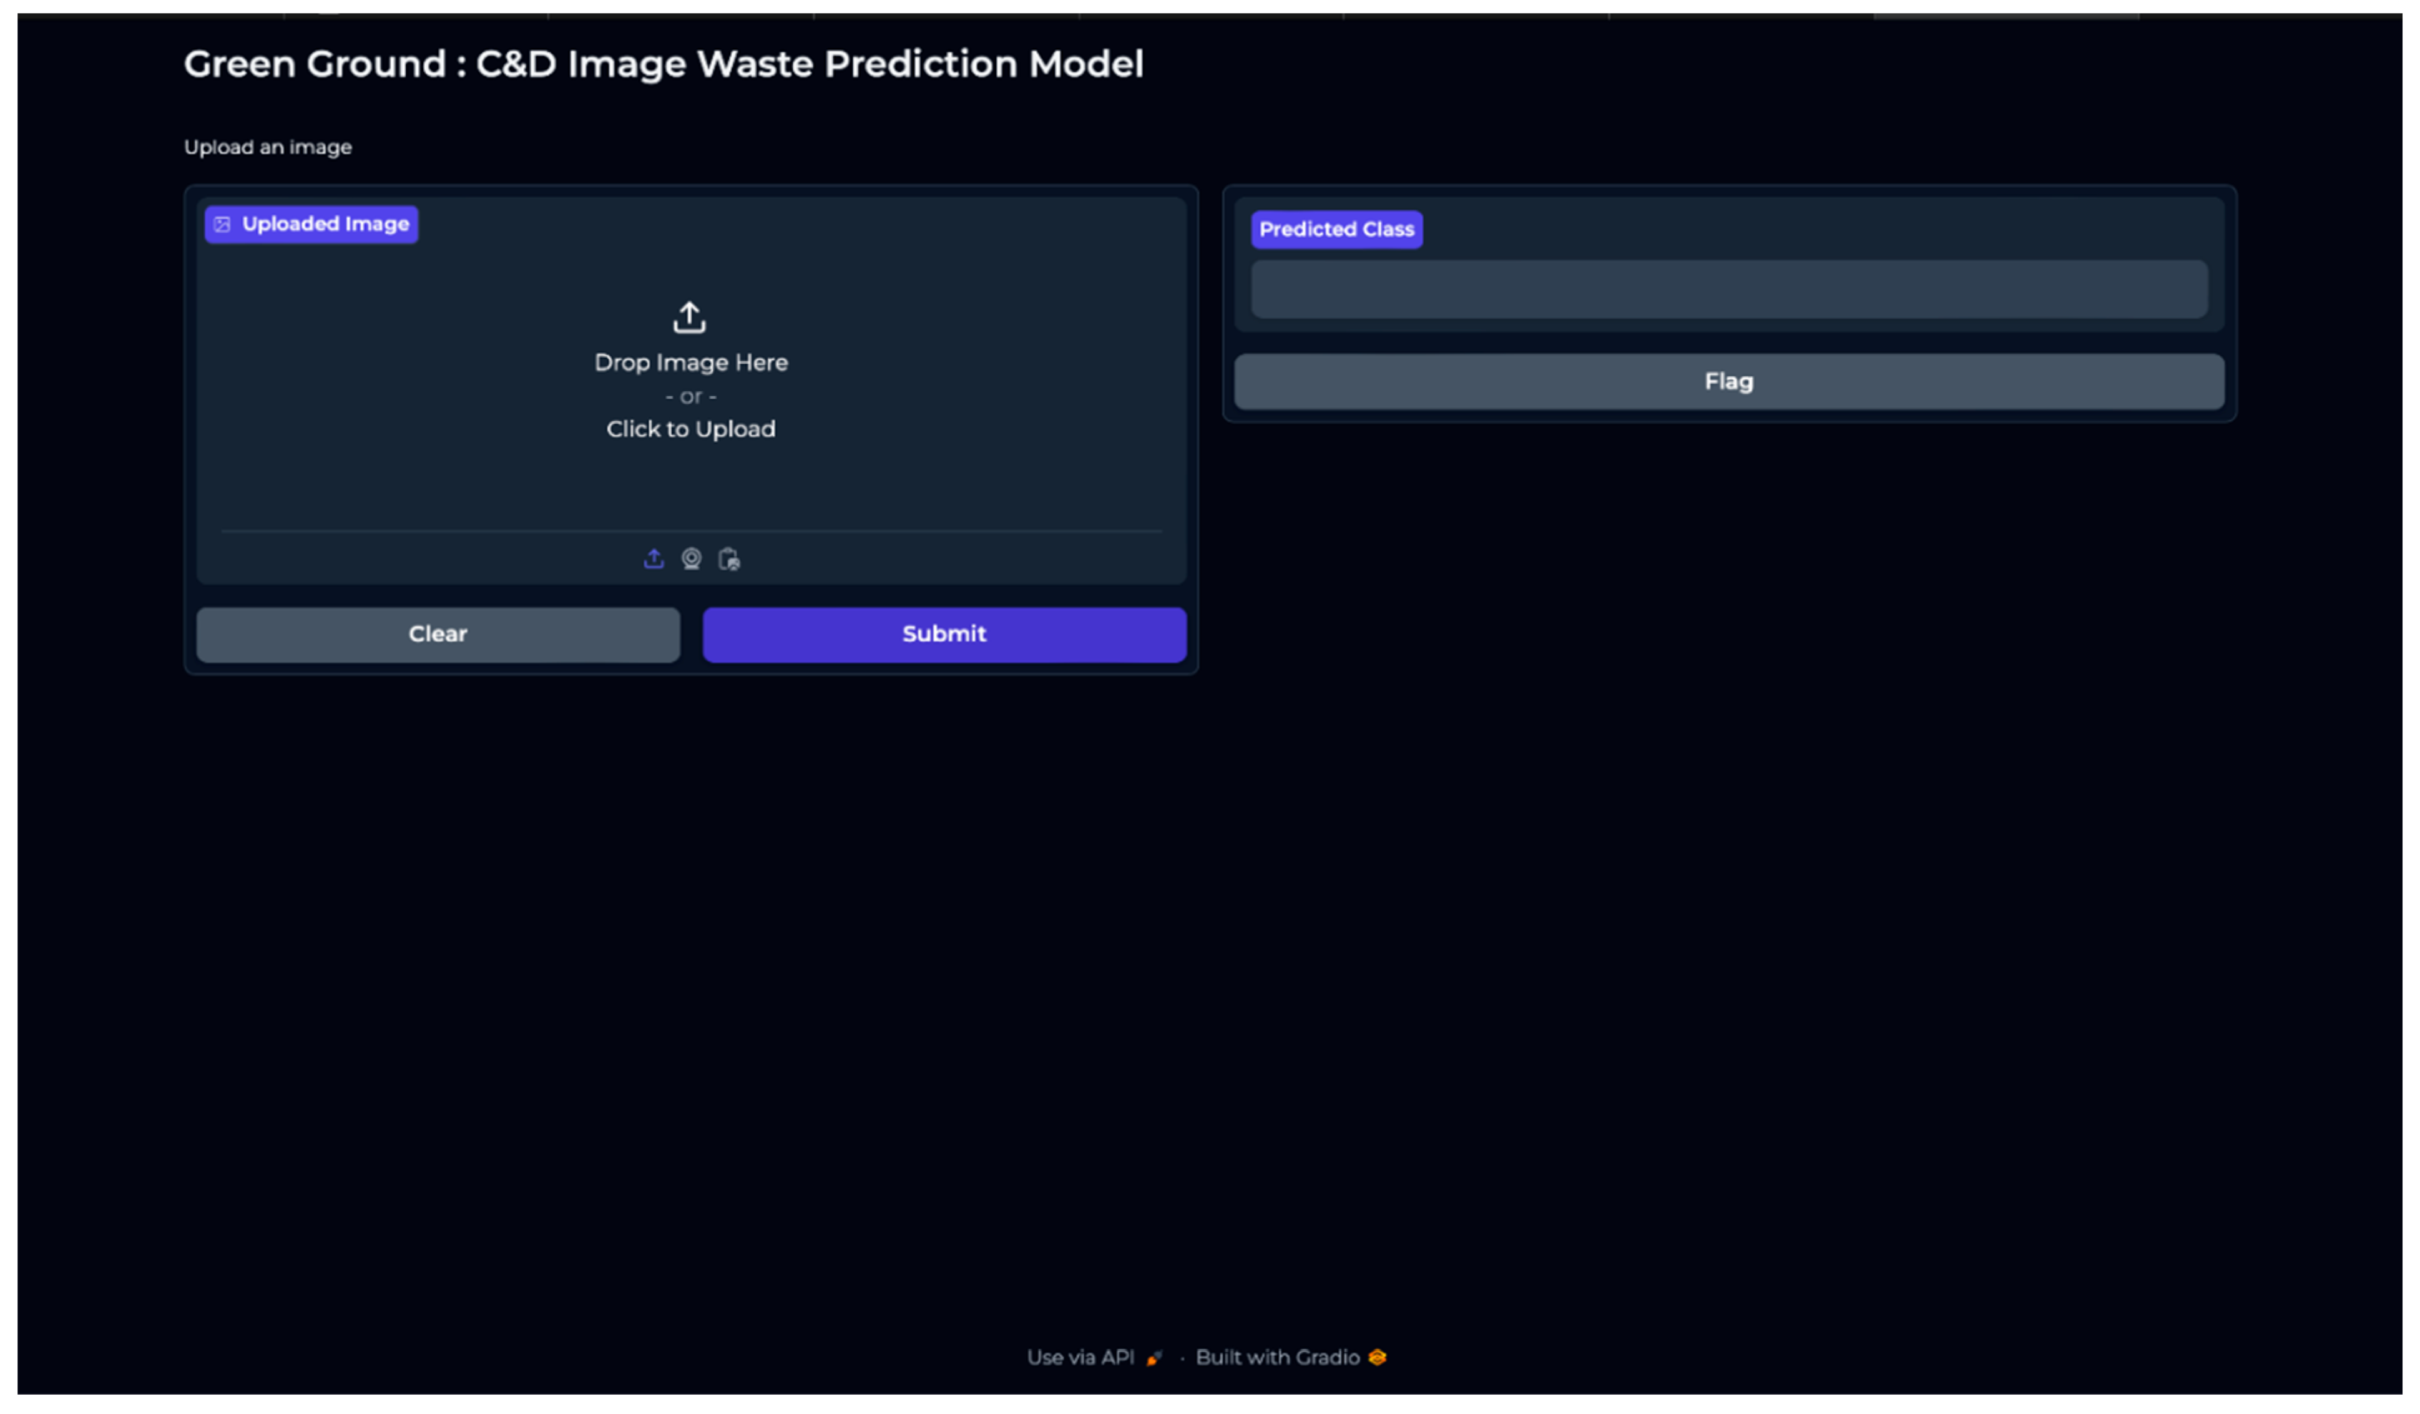Choose paste from clipboard image source
The height and width of the screenshot is (1414, 2420).
[729, 558]
